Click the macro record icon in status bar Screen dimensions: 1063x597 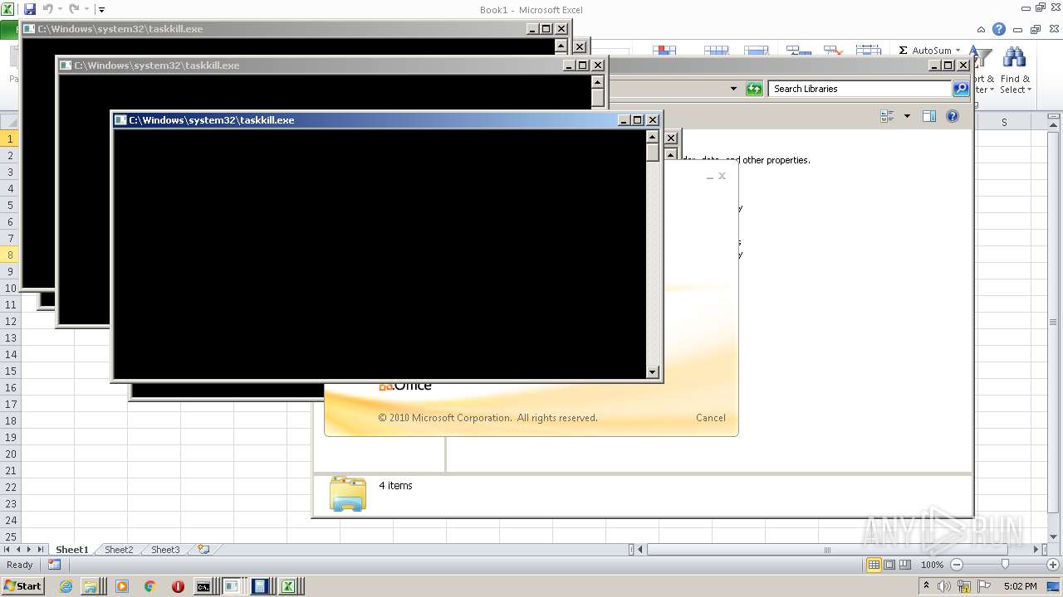pos(54,565)
